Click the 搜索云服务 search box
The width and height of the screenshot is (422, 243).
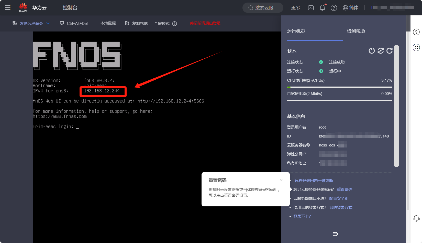tap(263, 8)
